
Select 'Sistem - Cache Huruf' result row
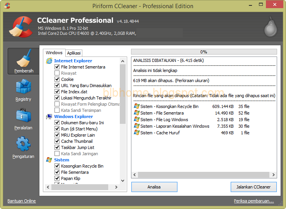pos(192,133)
